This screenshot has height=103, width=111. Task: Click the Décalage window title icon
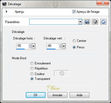pyautogui.click(x=4, y=4)
